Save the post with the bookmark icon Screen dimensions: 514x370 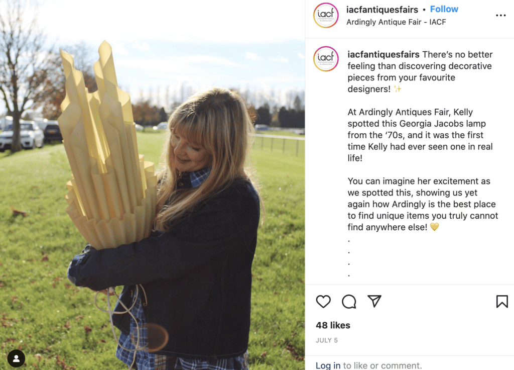(x=502, y=302)
